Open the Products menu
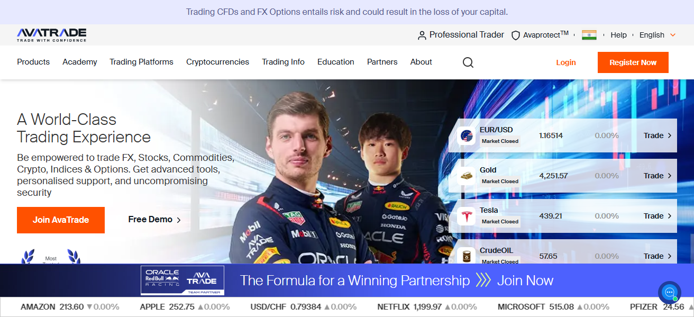The image size is (694, 317). click(33, 62)
